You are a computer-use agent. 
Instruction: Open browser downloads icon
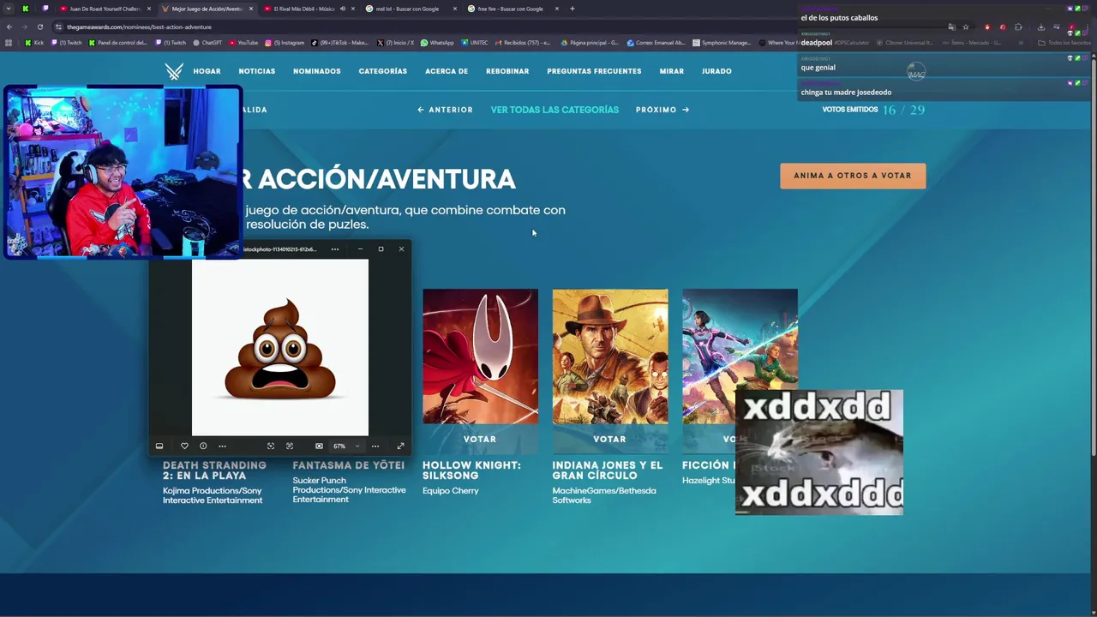click(1040, 27)
